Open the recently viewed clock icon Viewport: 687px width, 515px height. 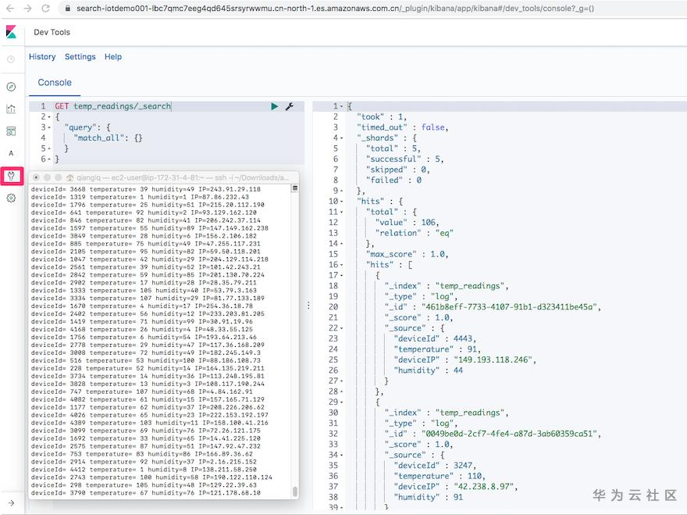coord(12,59)
